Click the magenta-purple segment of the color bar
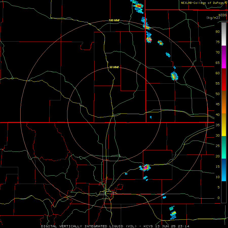This screenshot has height=228, width=228. (x=224, y=57)
